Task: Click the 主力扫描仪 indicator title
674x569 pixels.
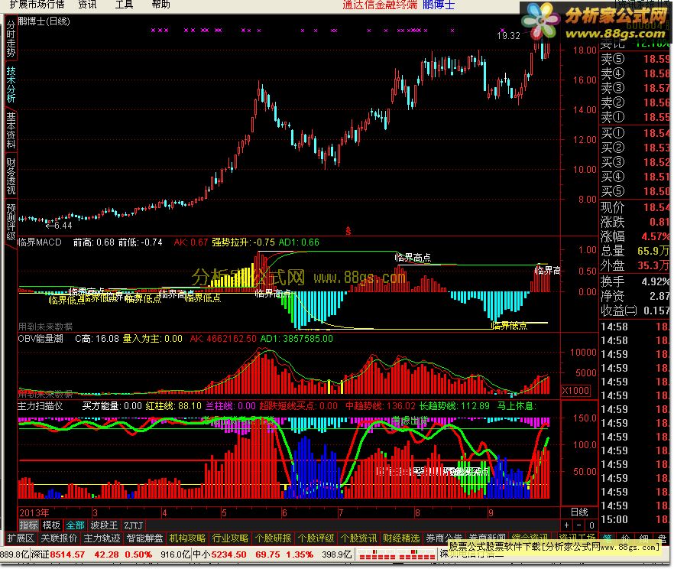Action: (x=41, y=406)
